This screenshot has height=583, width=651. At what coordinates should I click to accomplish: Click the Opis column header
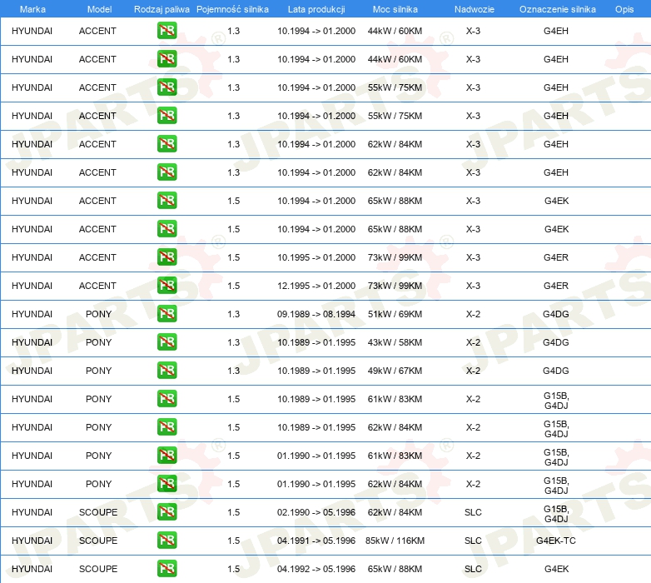tap(624, 9)
